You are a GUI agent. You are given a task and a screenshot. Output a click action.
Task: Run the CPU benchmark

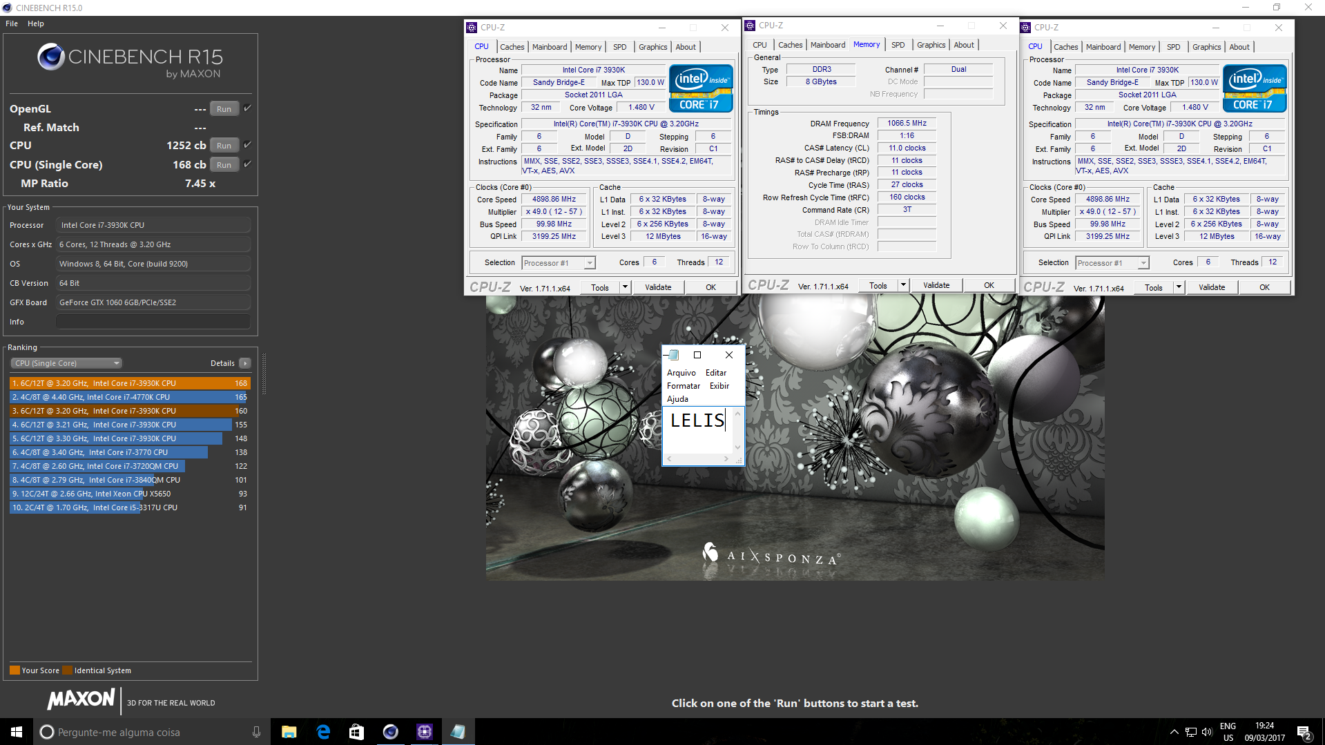pos(224,146)
